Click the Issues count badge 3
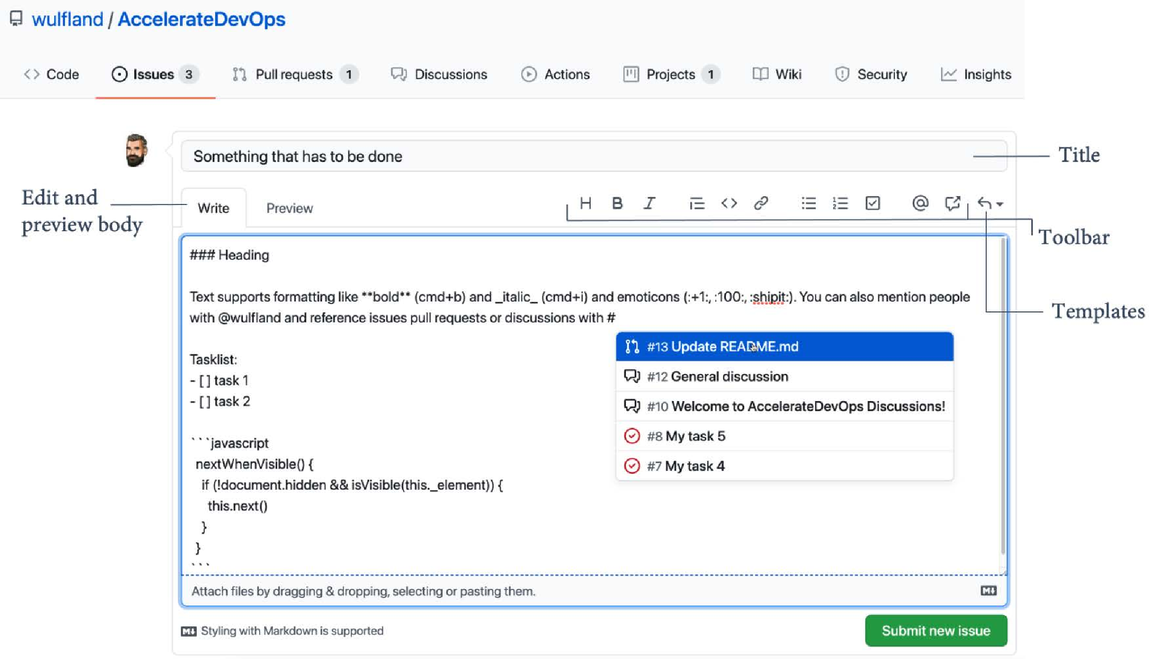1173x659 pixels. (189, 74)
